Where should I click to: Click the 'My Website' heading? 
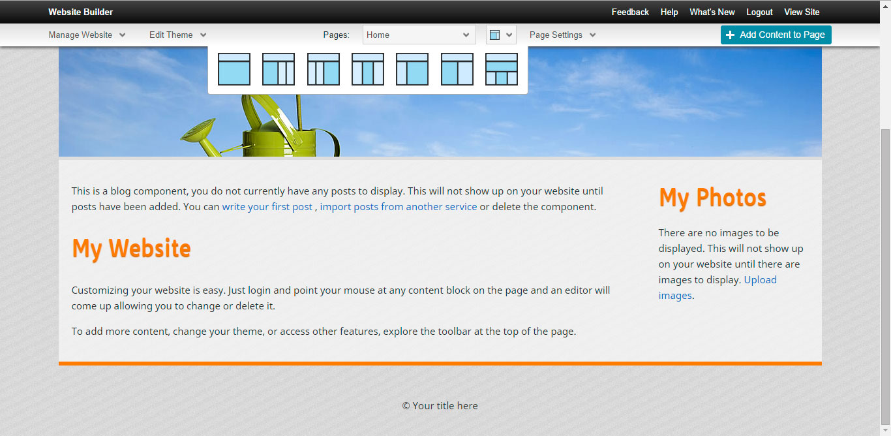click(x=131, y=249)
